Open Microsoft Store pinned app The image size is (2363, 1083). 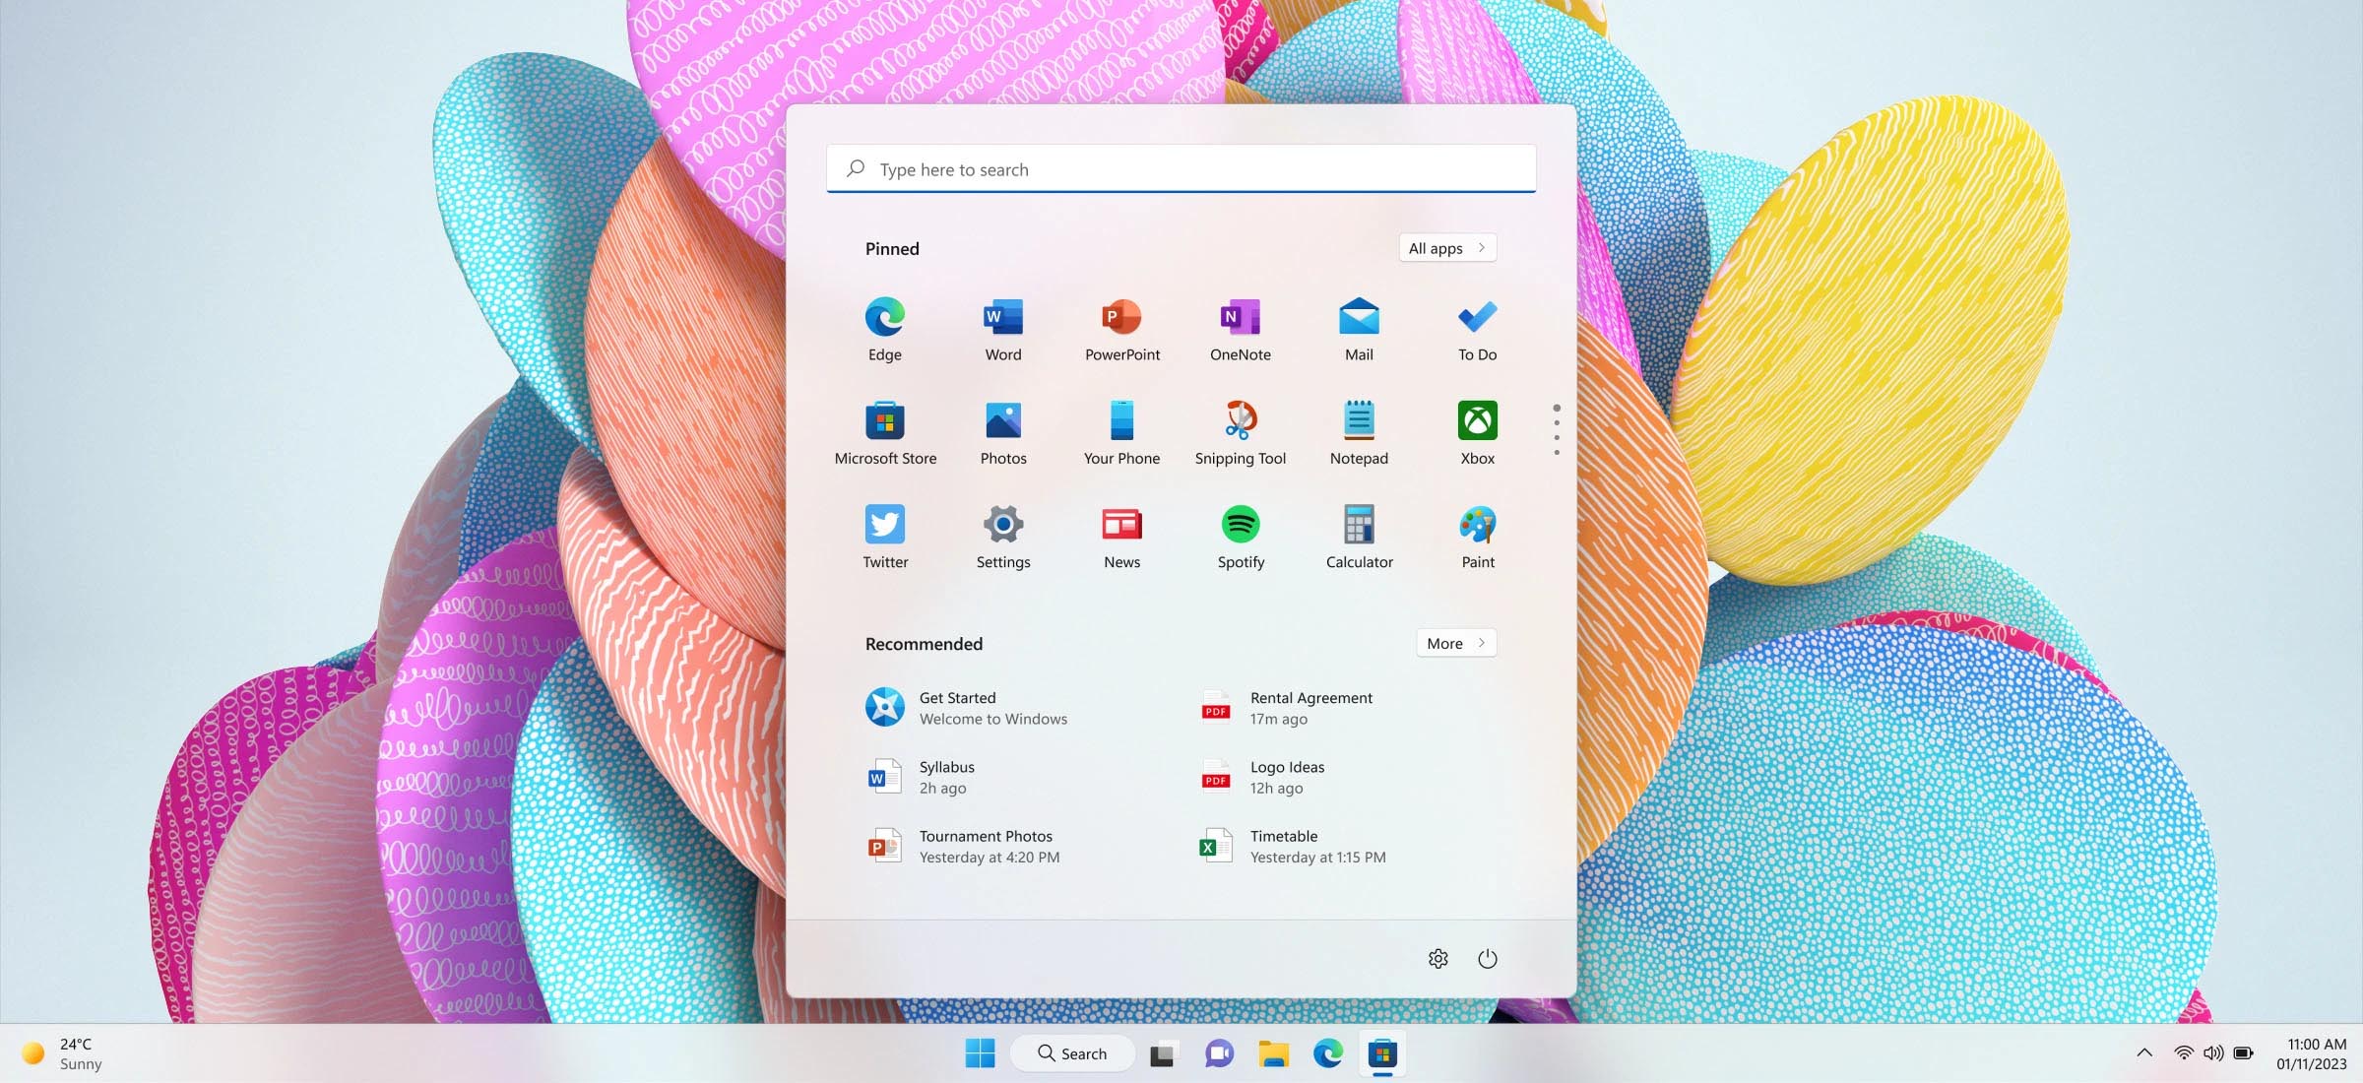coord(884,433)
